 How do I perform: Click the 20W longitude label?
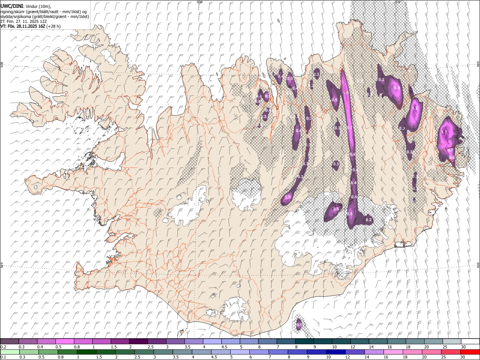(x=199, y=2)
